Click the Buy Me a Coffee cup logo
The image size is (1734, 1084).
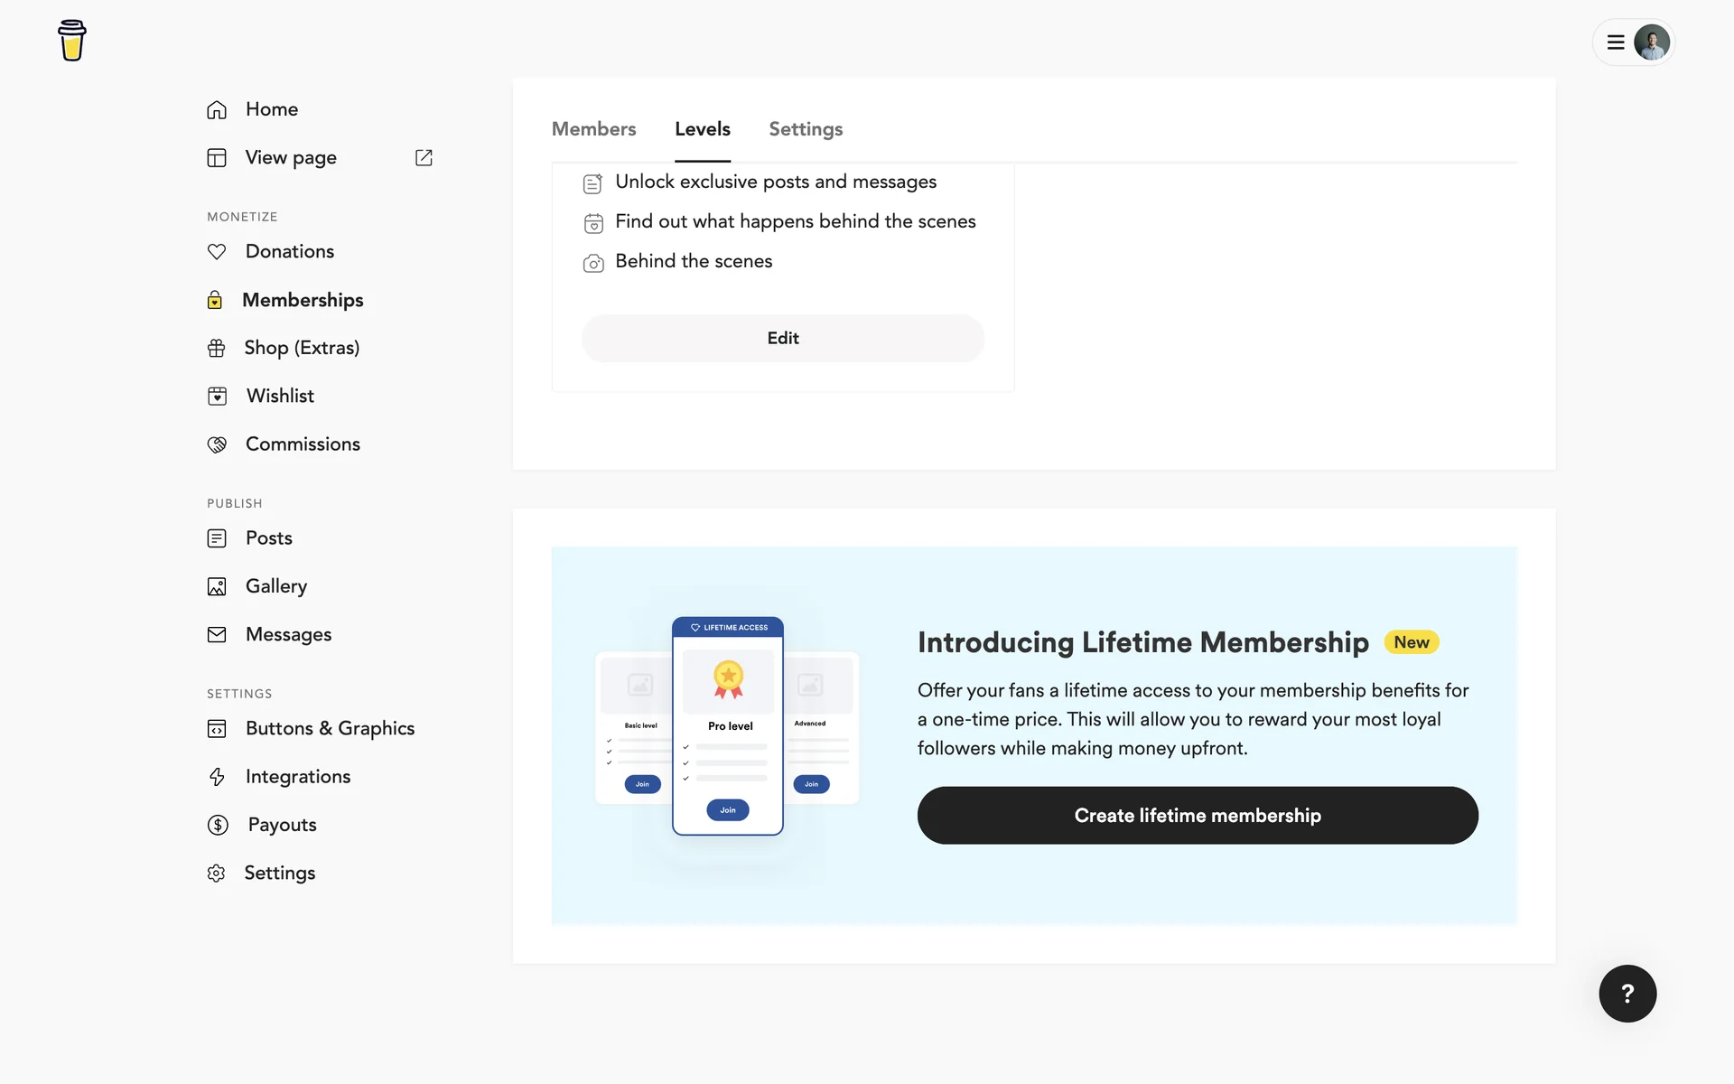(x=72, y=41)
